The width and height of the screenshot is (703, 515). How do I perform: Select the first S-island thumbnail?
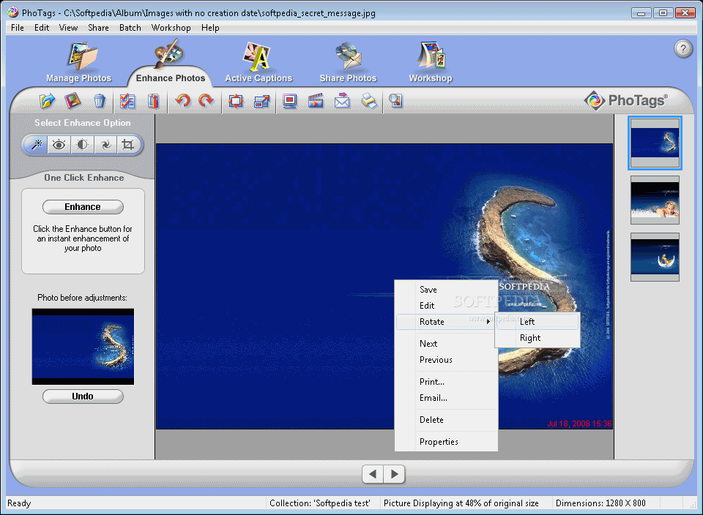tap(655, 143)
